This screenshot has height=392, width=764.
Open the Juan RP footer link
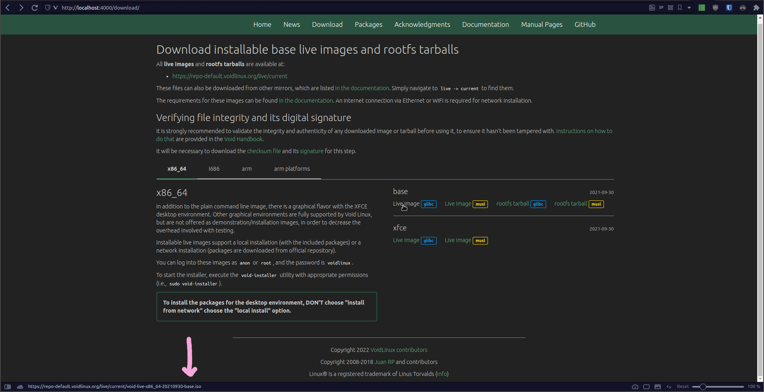pos(384,362)
